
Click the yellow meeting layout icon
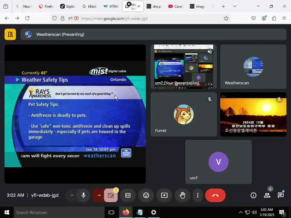tap(10, 34)
